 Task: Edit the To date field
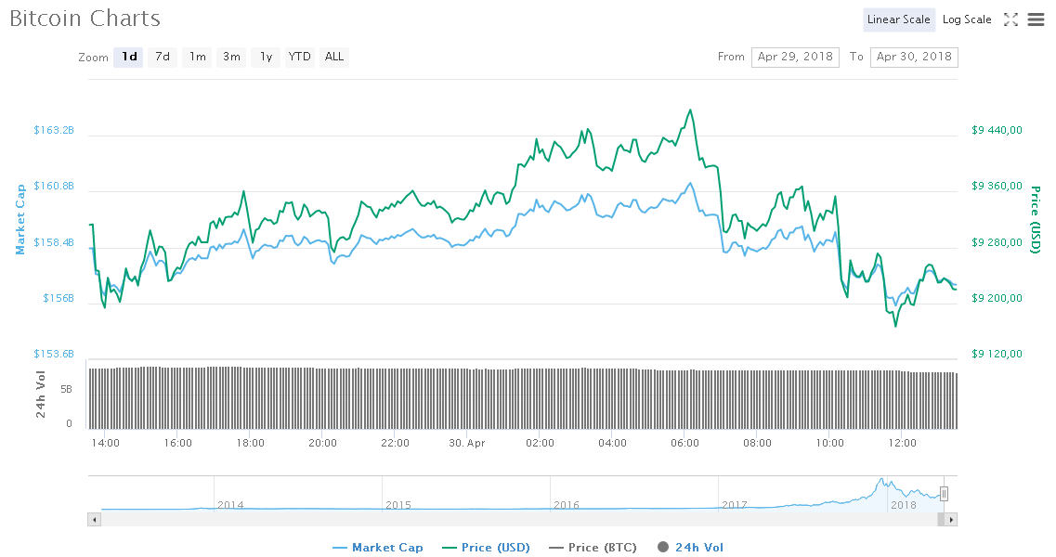[914, 58]
